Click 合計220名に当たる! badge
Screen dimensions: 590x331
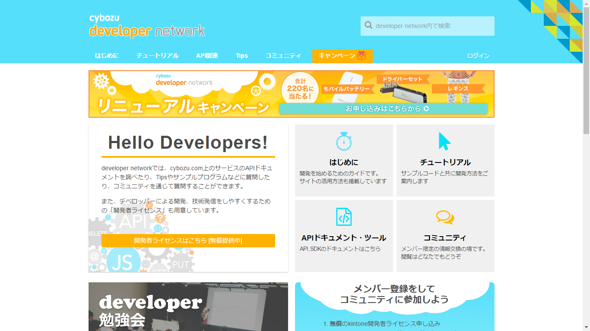(x=299, y=88)
